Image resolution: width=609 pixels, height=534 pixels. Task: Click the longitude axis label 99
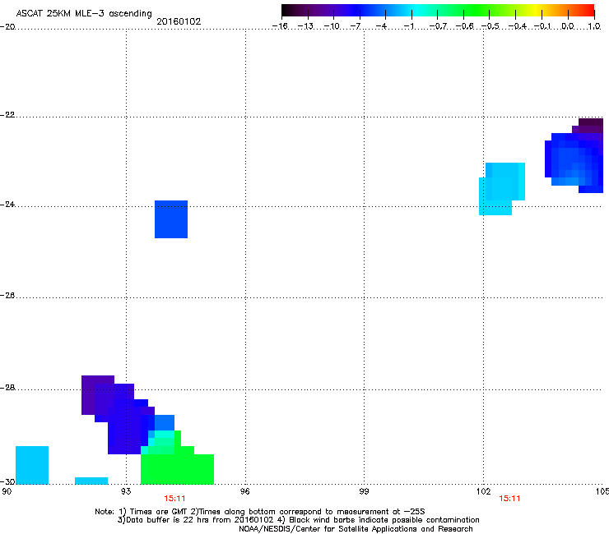tap(364, 492)
